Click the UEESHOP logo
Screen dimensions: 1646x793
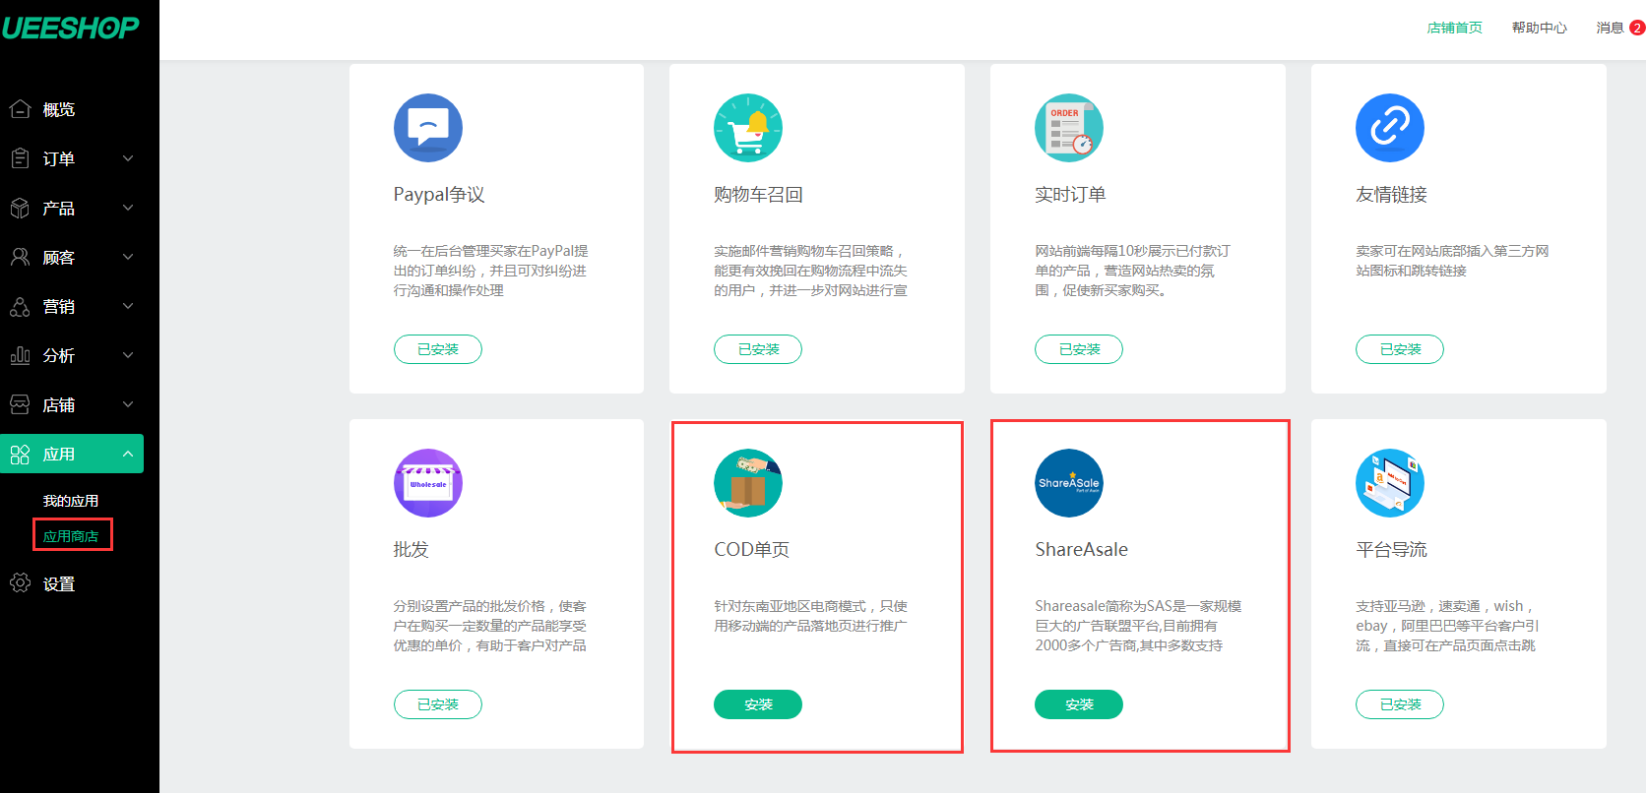click(x=70, y=28)
